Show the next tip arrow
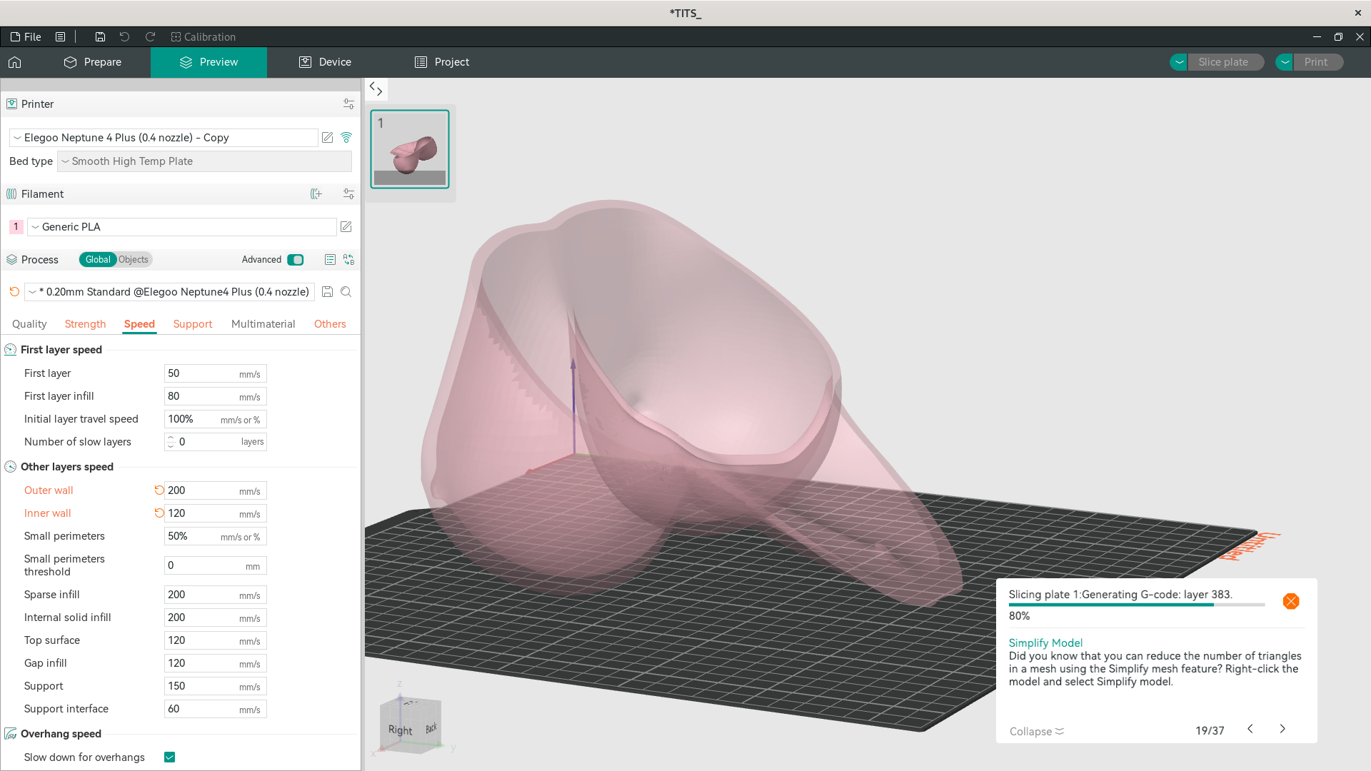Screen dimensions: 1371x771 [1282, 729]
